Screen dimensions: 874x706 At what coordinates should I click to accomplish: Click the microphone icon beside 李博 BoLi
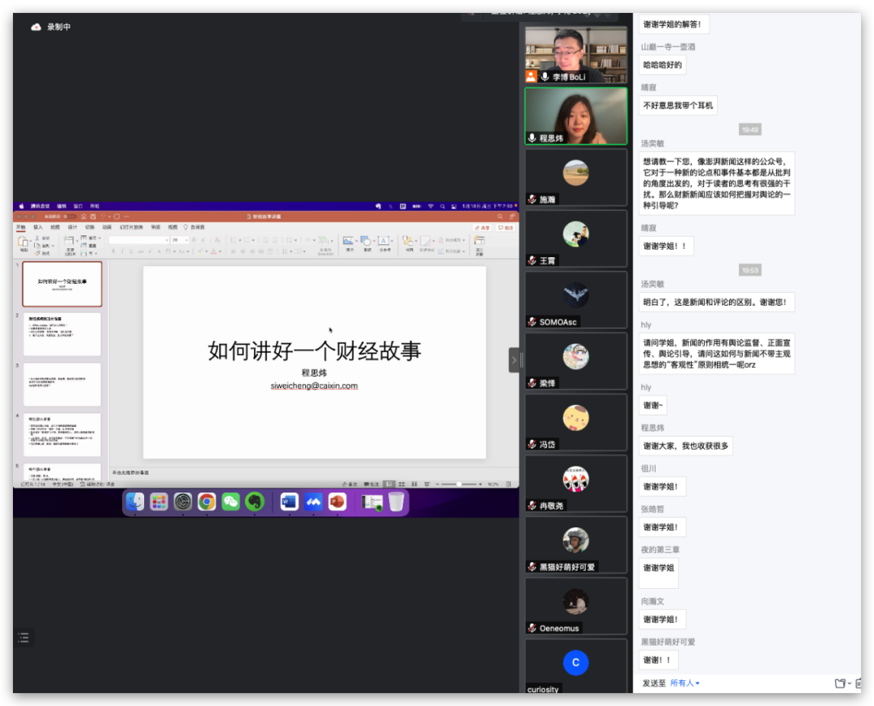click(545, 77)
